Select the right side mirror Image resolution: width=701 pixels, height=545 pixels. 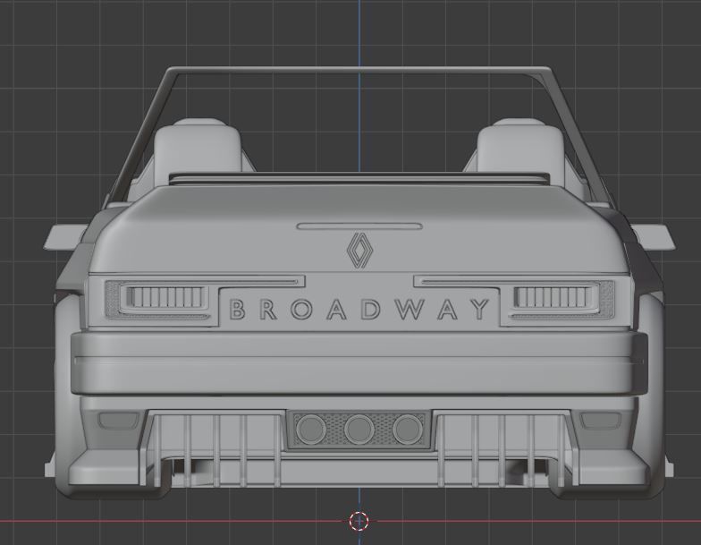click(x=653, y=237)
